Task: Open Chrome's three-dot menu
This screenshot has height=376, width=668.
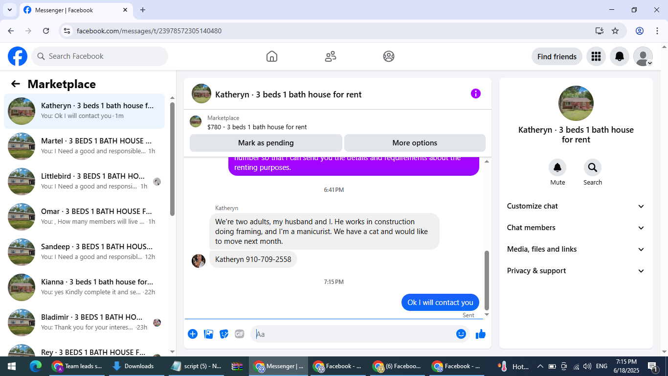Action: [657, 31]
